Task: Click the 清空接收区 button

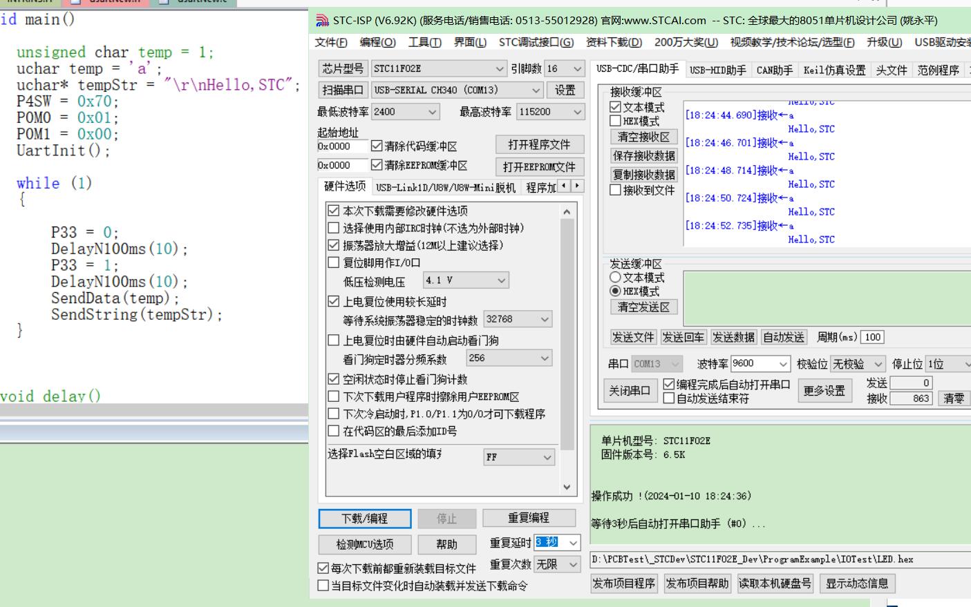Action: 643,137
